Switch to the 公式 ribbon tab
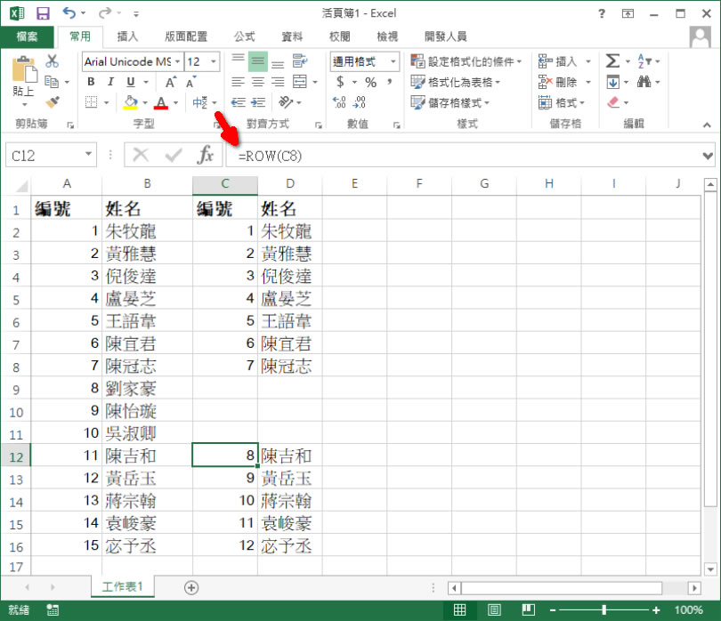Image resolution: width=721 pixels, height=621 pixels. pos(244,36)
